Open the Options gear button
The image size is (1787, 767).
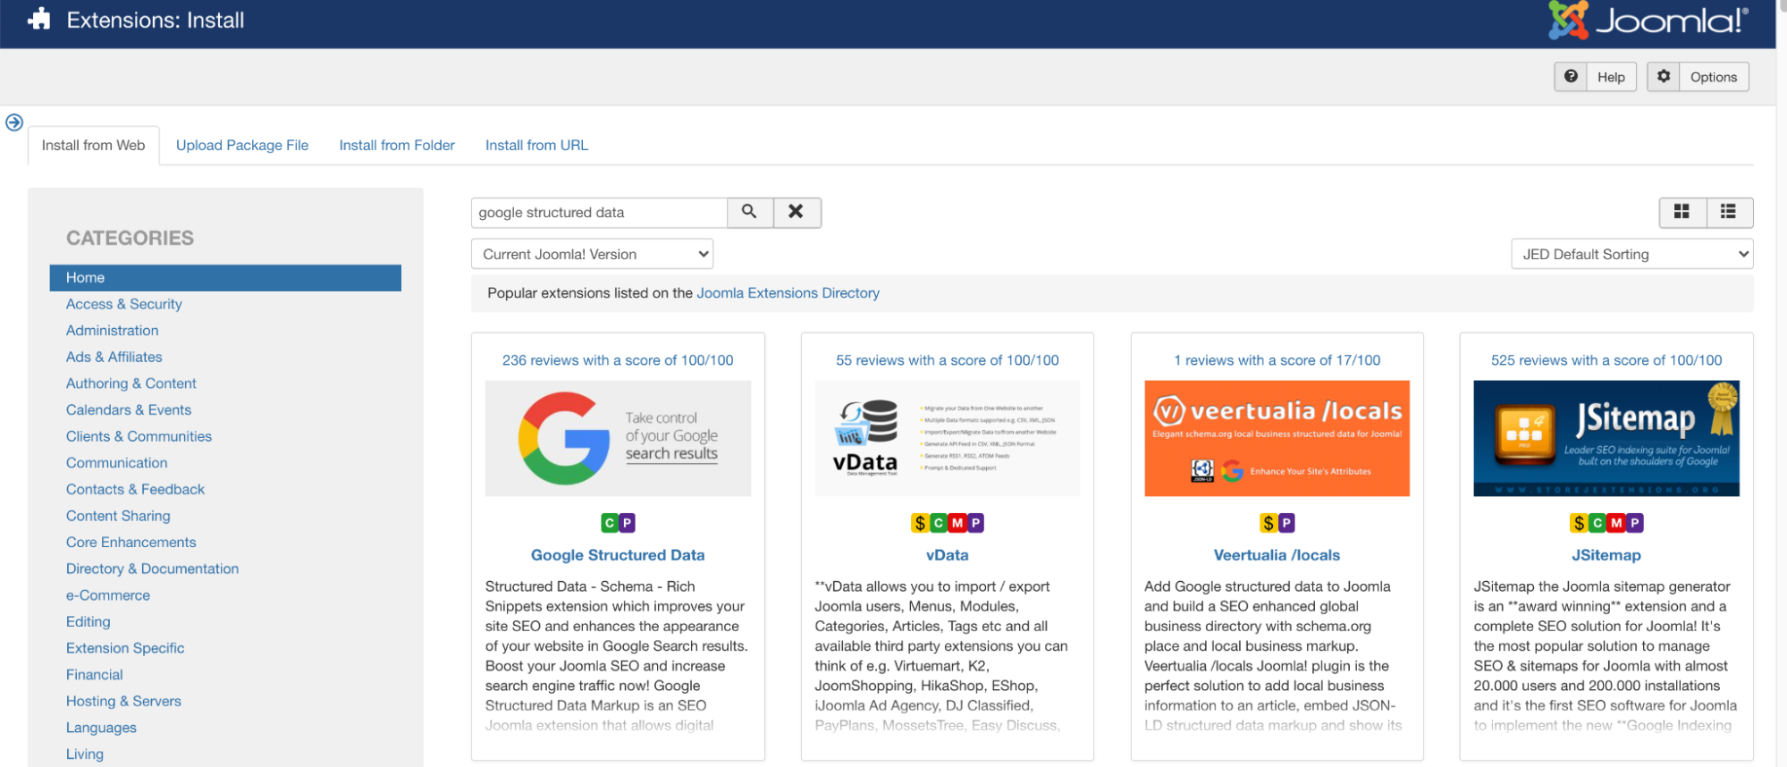pos(1698,77)
